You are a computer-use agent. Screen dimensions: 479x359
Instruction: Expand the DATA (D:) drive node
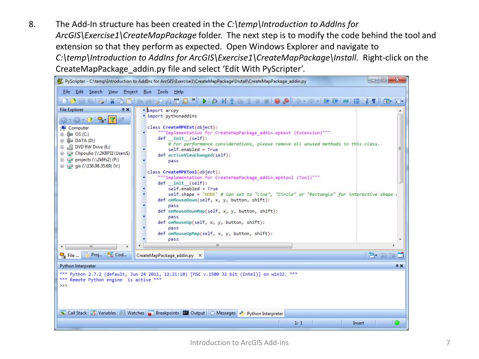62,141
